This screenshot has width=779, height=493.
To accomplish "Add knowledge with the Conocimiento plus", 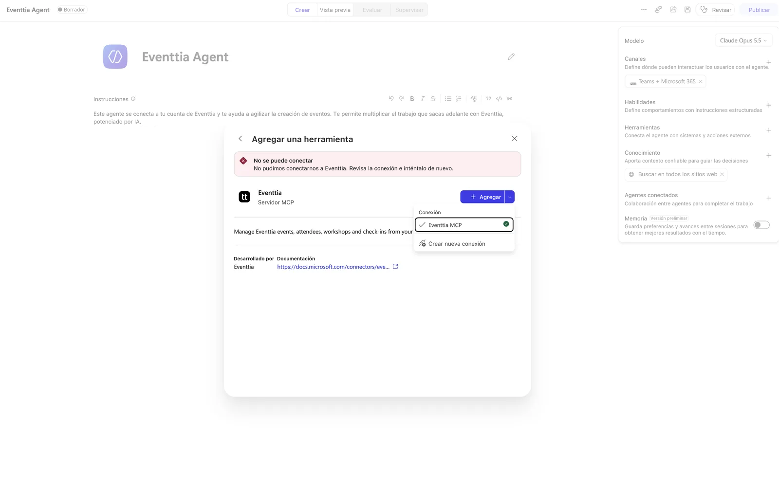I will pos(769,156).
